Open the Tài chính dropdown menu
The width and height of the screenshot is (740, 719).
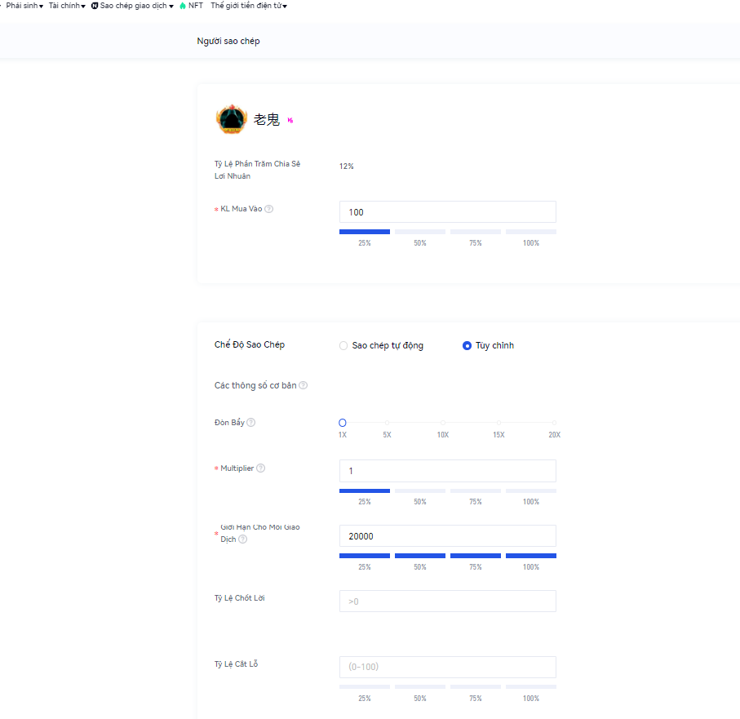coord(66,6)
